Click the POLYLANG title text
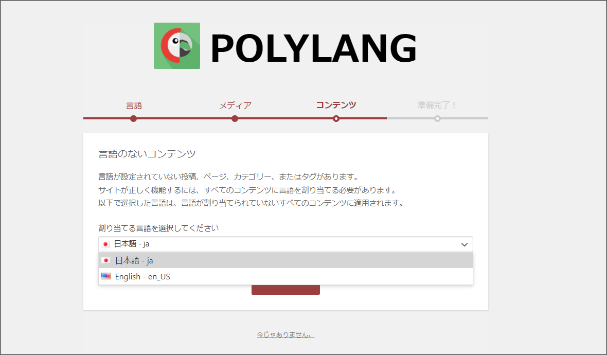Viewport: 607px width, 355px height. pos(313,48)
